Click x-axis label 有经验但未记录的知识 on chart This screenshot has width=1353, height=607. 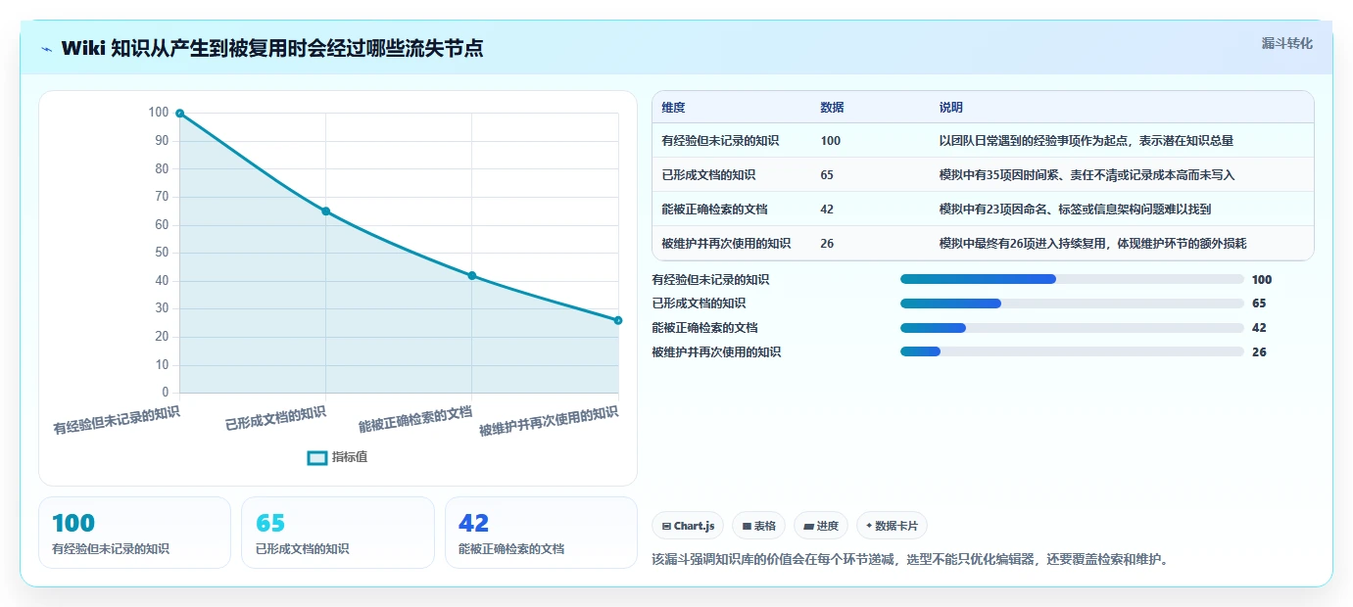tap(117, 421)
